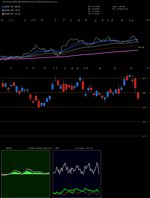150x198 pixels.
Task: Click the 'MACD:' panel heading
Action: (9, 148)
